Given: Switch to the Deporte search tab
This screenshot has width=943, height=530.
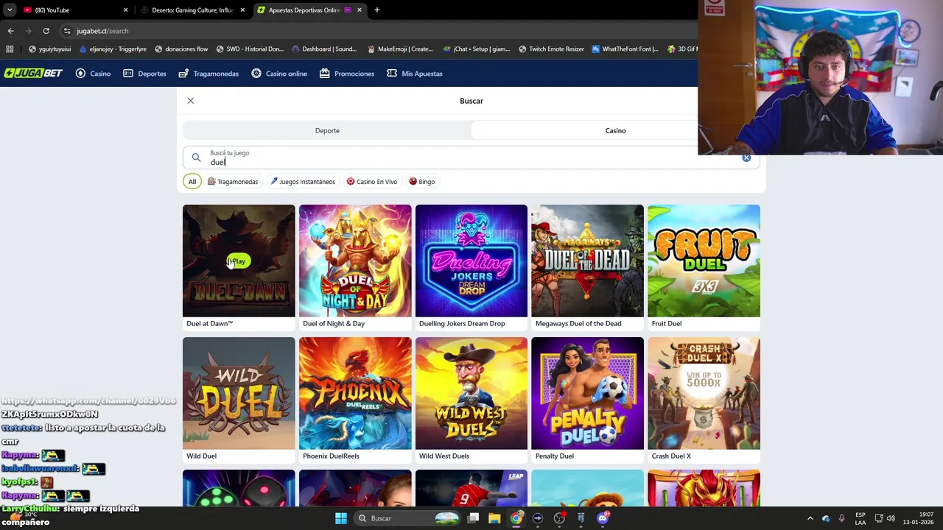Looking at the screenshot, I should pos(327,130).
